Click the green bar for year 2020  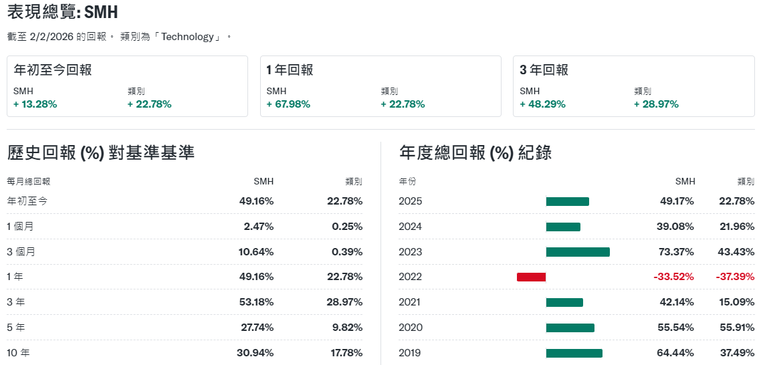pos(570,328)
